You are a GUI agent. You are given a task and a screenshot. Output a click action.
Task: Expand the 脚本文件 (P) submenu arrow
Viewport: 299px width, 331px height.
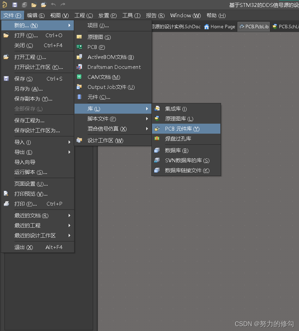tap(147, 118)
